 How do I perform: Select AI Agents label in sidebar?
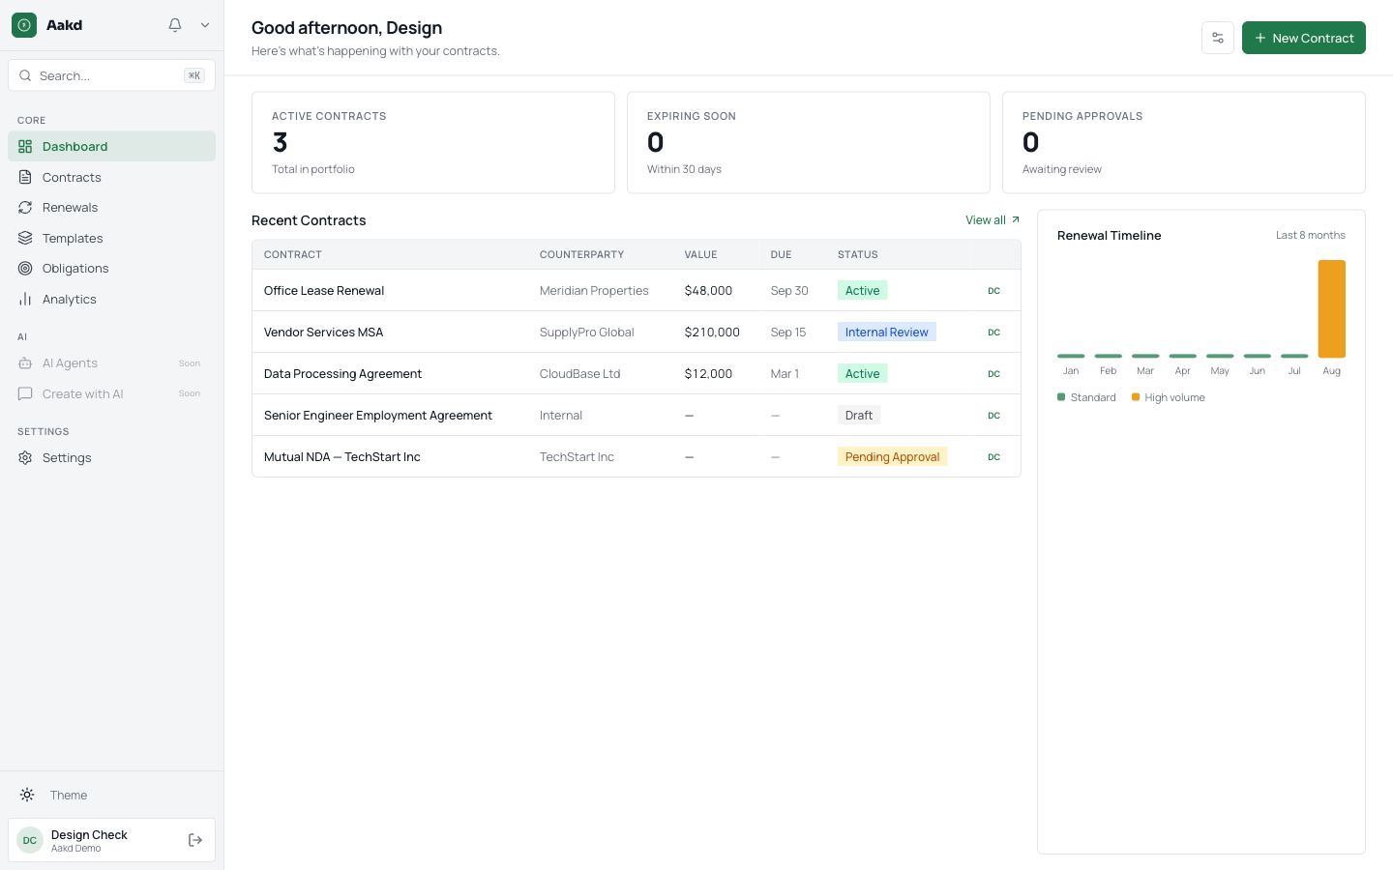(x=70, y=363)
